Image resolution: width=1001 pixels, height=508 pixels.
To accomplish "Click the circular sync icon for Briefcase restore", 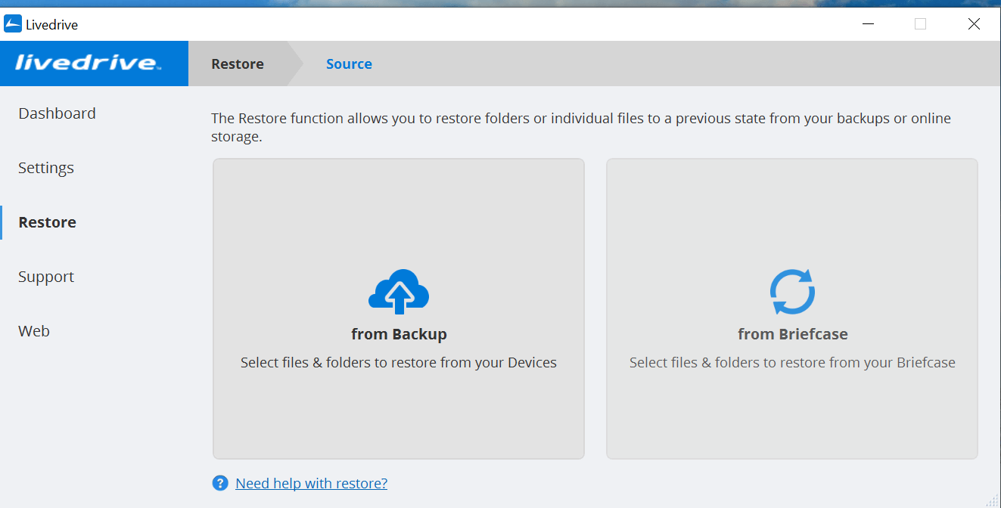I will click(792, 291).
